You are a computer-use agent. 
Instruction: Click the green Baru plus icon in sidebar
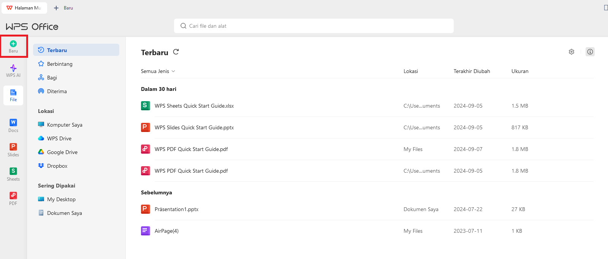[x=13, y=44]
